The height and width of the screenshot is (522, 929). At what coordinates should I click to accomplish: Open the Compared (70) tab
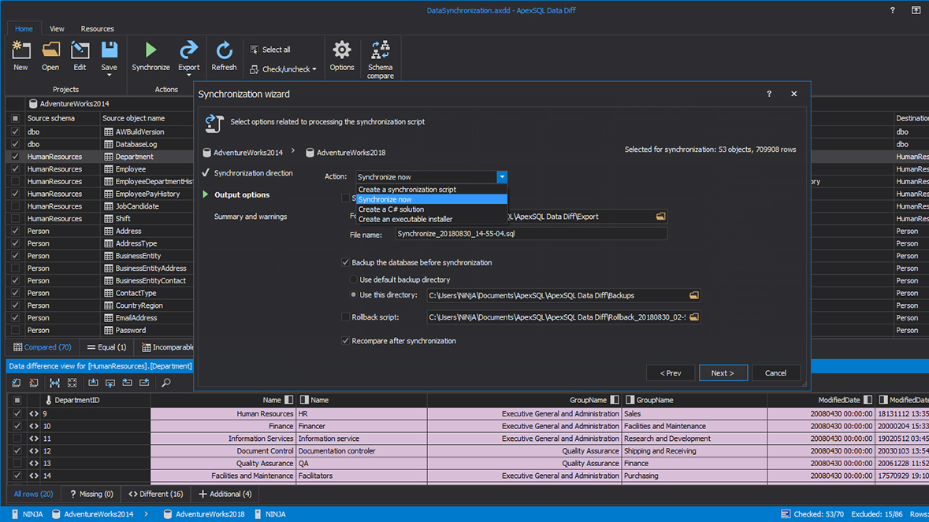42,347
